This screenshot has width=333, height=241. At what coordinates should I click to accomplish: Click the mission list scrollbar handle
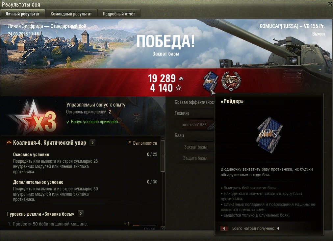(163, 156)
